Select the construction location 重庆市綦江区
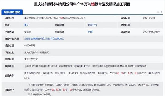Viewport: 165px width, 96px height. click(31, 59)
